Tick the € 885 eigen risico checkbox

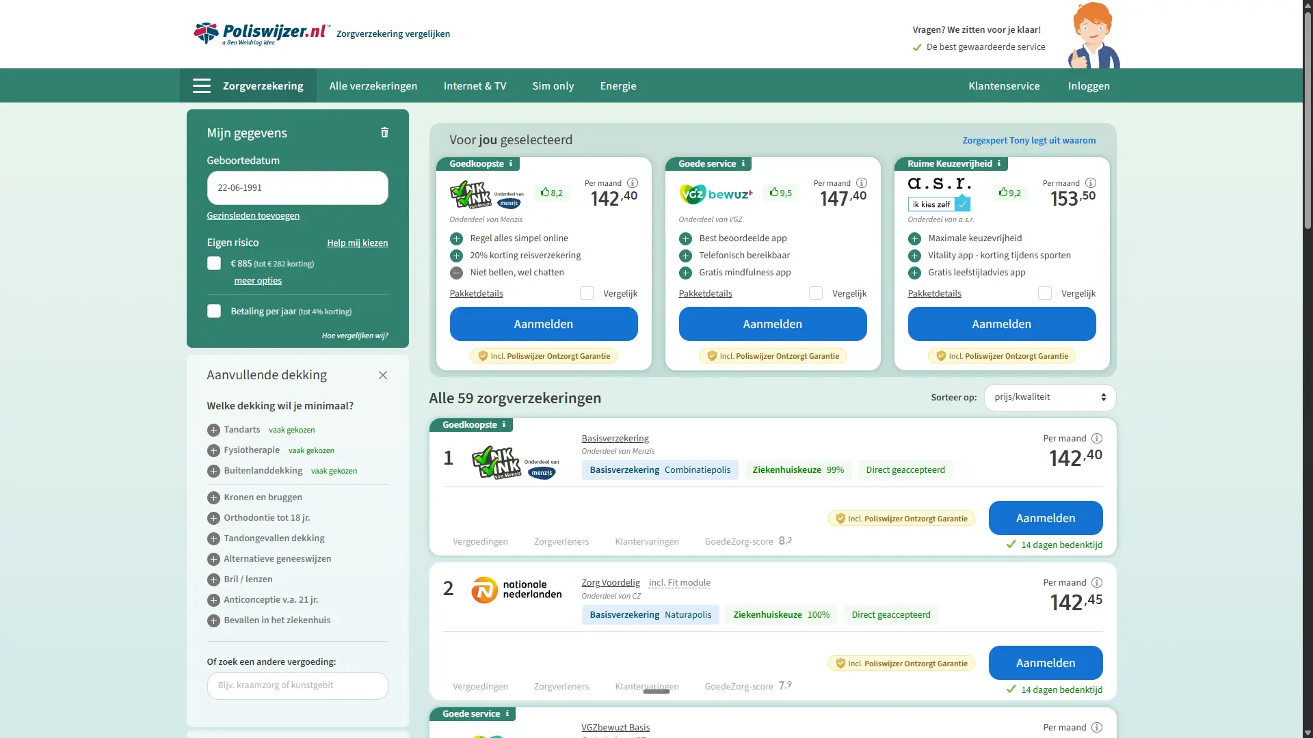click(x=214, y=264)
